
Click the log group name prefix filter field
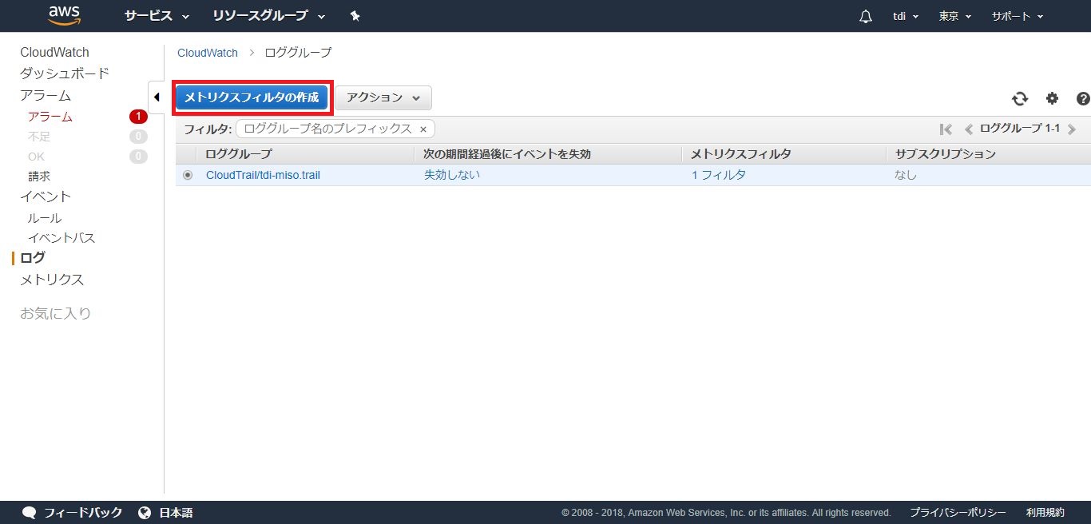tap(327, 129)
